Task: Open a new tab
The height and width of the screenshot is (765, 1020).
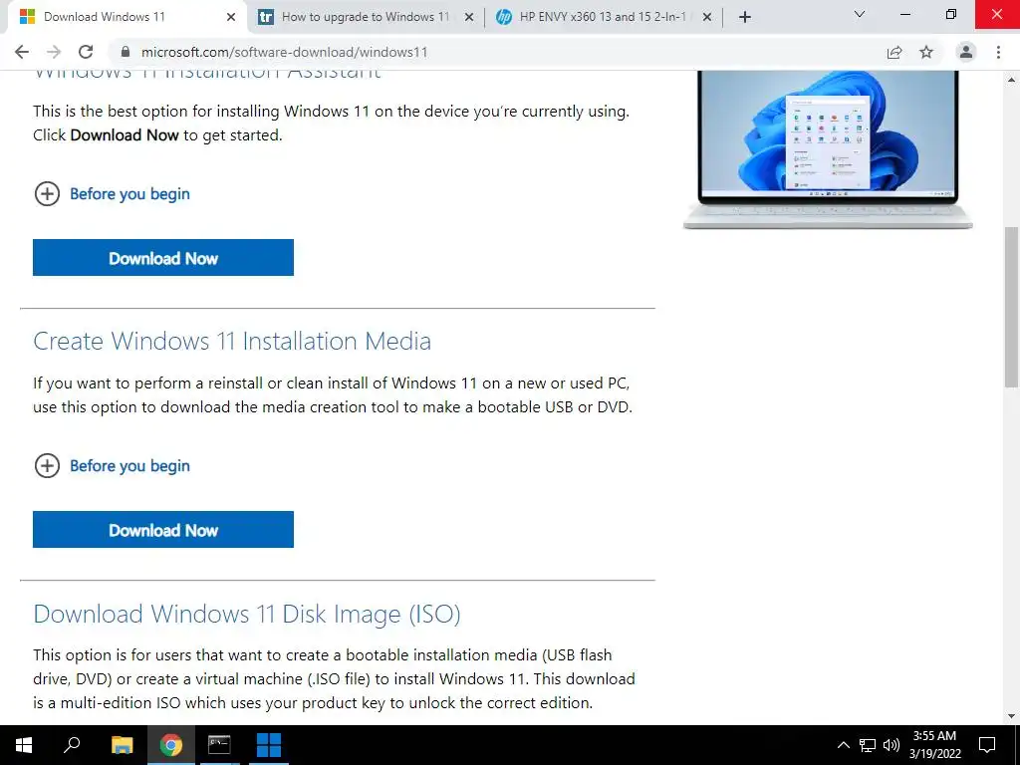Action: pyautogui.click(x=745, y=17)
